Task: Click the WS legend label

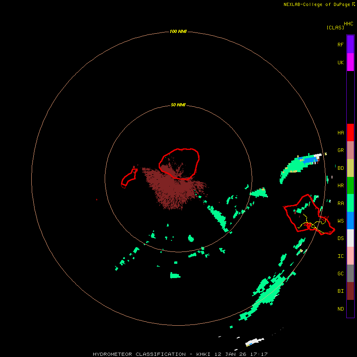Action: tap(340, 221)
